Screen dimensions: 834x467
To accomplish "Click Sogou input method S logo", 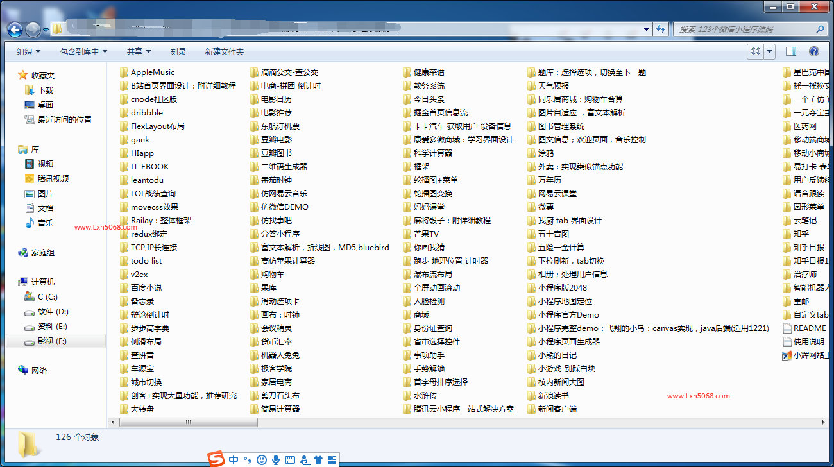I will (x=217, y=459).
